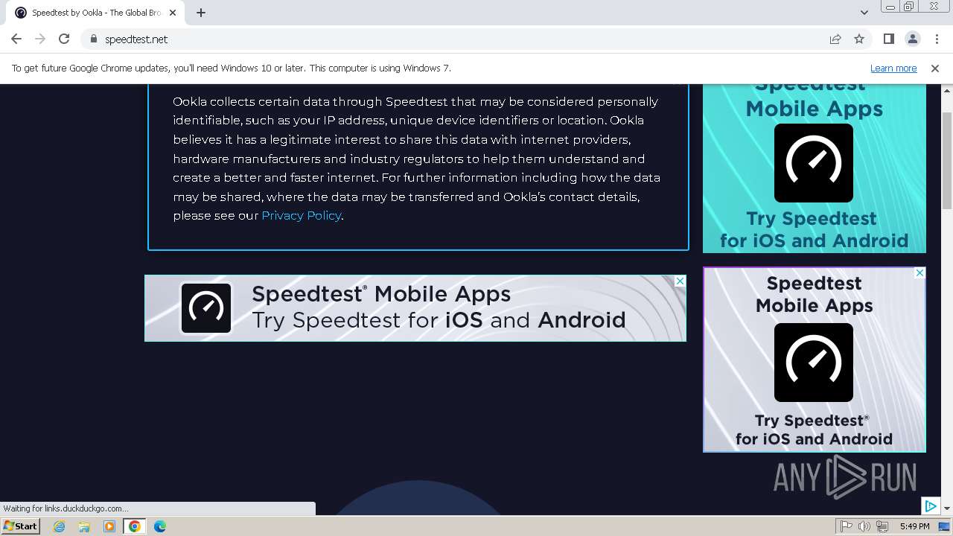Open the Windows Start menu

[21, 526]
